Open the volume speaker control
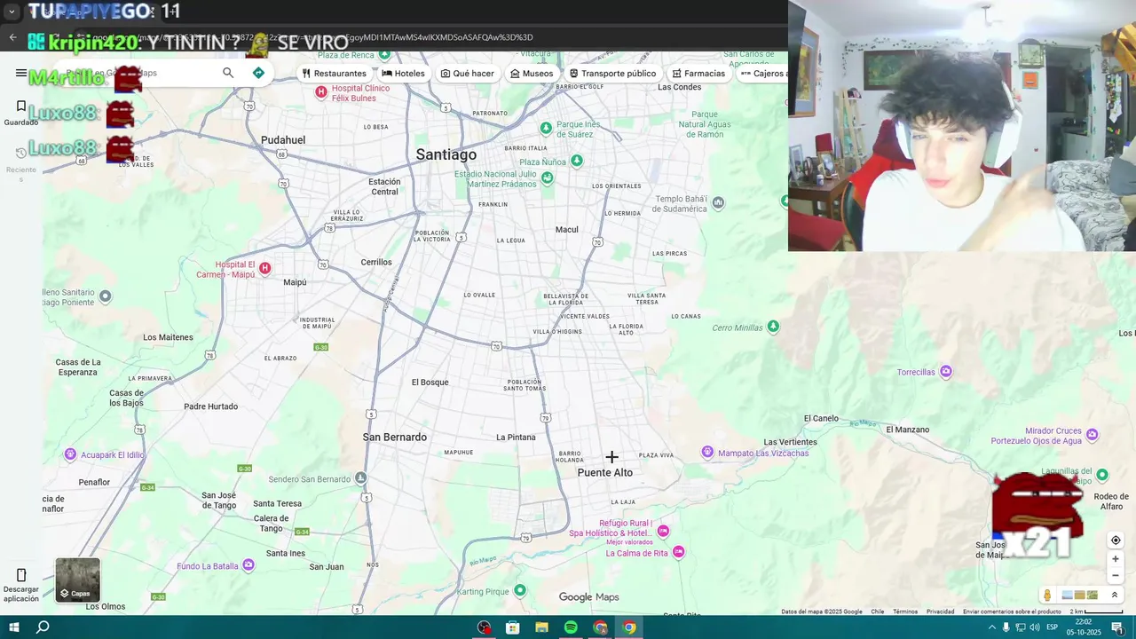The height and width of the screenshot is (639, 1136). pyautogui.click(x=1035, y=627)
